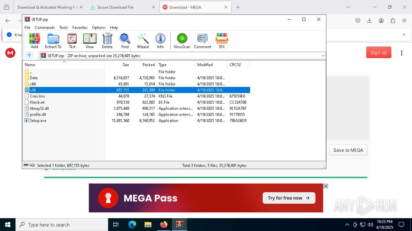Click Try for free now button
The width and height of the screenshot is (412, 231).
pyautogui.click(x=289, y=198)
